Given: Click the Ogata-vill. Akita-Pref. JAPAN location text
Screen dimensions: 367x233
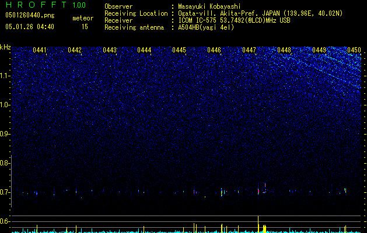Looking at the screenshot, I should point(260,13).
